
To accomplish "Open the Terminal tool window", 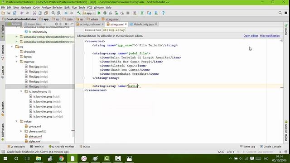I will pyautogui.click(x=37, y=147).
